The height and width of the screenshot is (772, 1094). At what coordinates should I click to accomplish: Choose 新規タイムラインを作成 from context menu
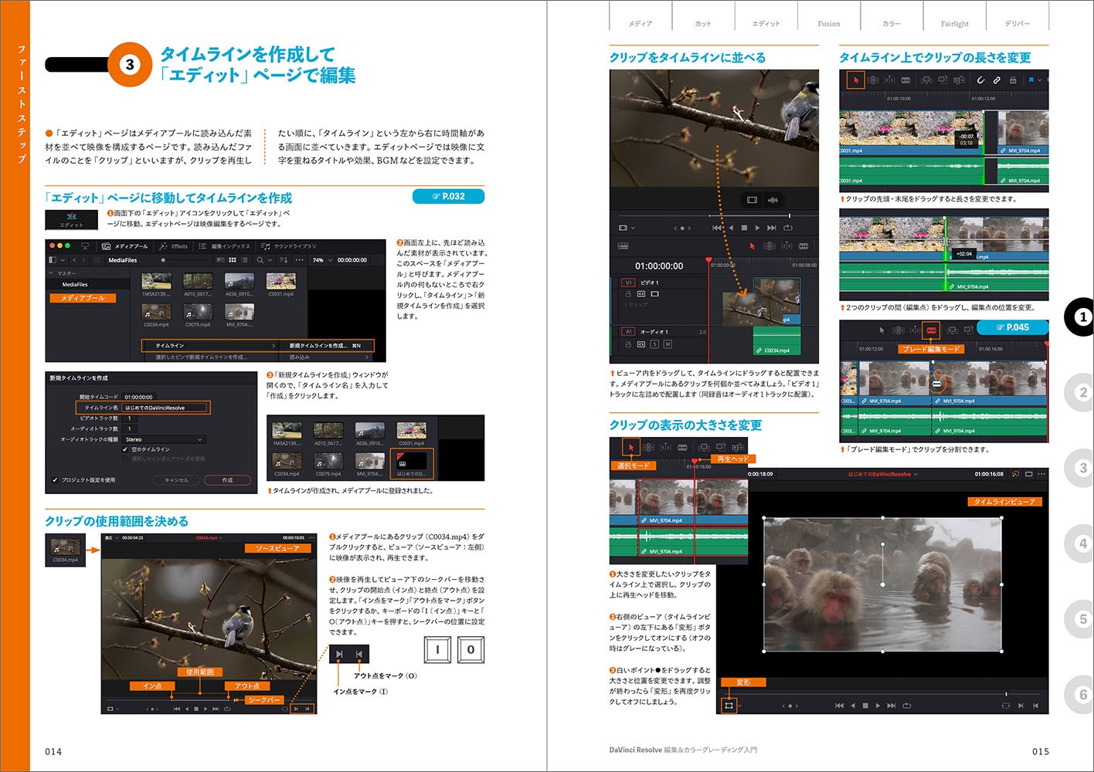(324, 346)
